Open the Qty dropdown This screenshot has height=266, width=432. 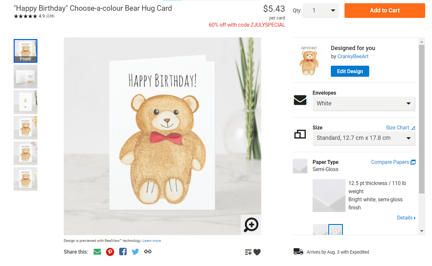pyautogui.click(x=321, y=10)
